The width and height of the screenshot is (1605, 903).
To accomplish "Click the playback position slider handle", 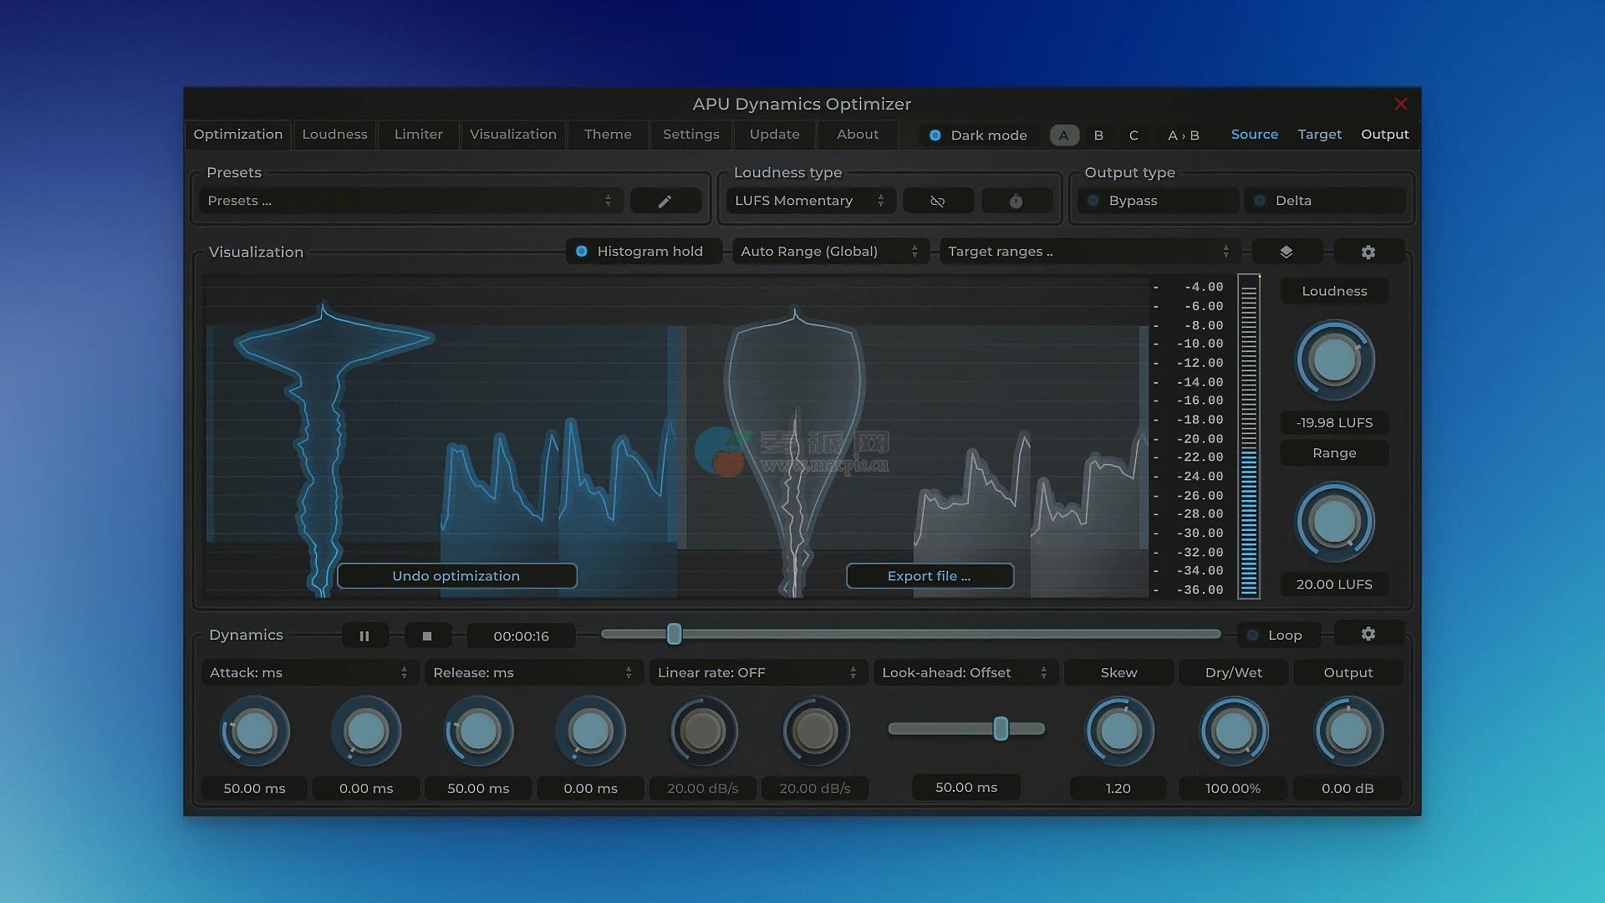I will pos(674,635).
